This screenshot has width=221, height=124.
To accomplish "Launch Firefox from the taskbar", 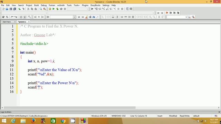I will pyautogui.click(x=33, y=121).
